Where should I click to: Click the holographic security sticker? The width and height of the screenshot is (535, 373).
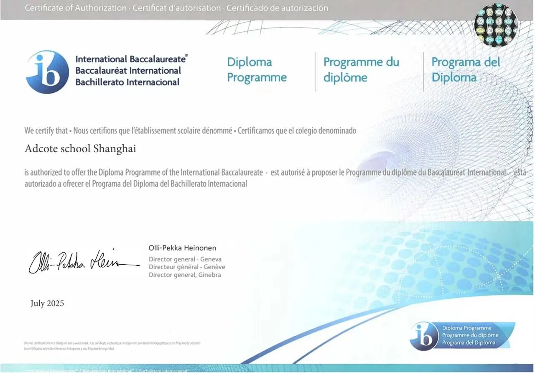[x=496, y=24]
